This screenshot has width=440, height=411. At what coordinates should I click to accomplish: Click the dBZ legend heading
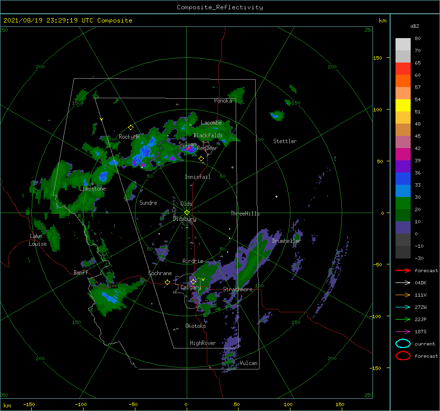pyautogui.click(x=415, y=26)
